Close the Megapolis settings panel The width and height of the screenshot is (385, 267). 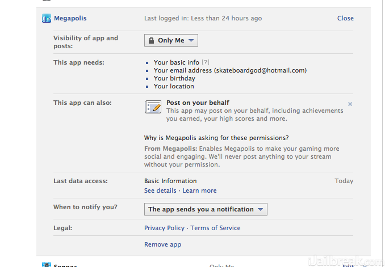[345, 18]
